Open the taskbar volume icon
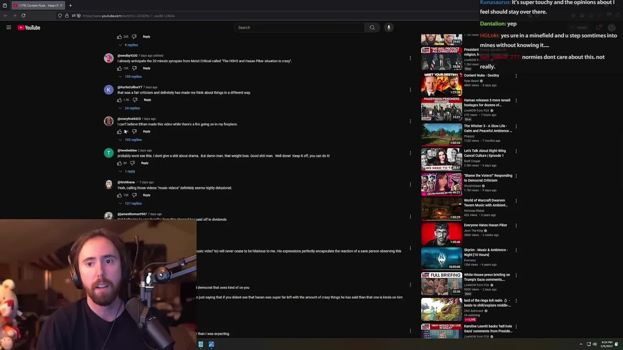The image size is (623, 350). coord(595,344)
